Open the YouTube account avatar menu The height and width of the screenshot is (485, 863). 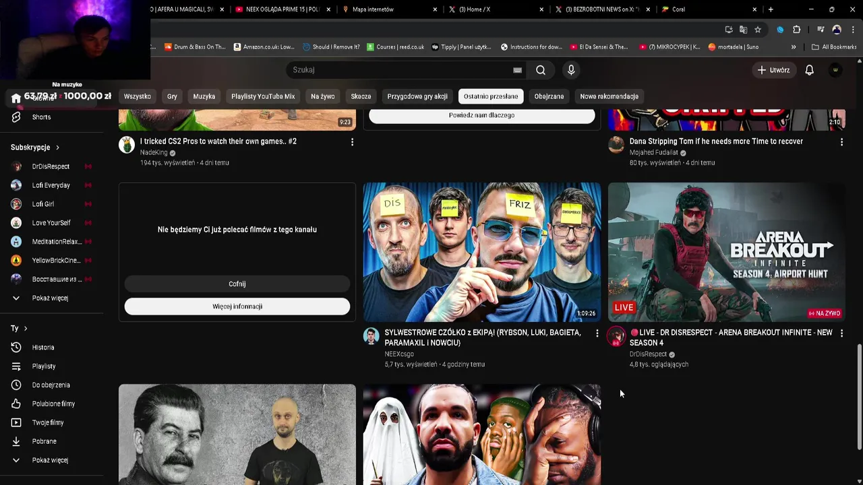pyautogui.click(x=835, y=70)
